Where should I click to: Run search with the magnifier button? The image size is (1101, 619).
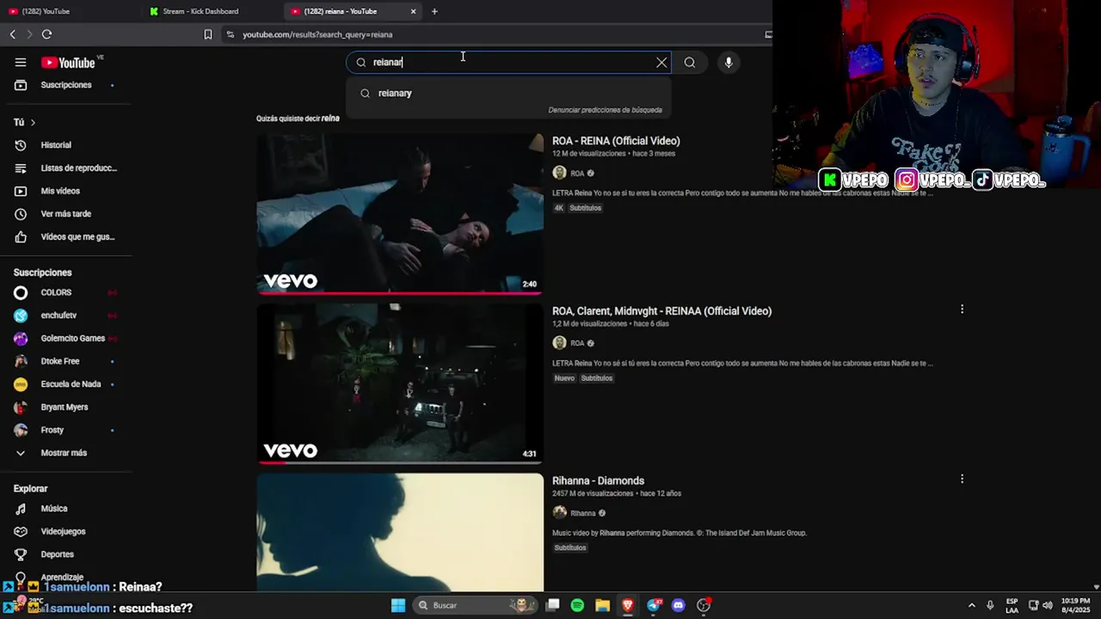click(690, 62)
